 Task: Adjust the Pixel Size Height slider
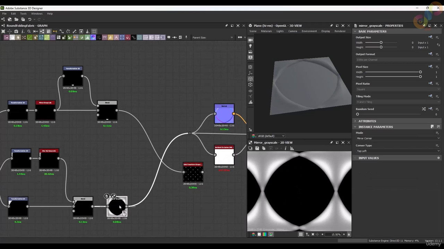pos(393,77)
